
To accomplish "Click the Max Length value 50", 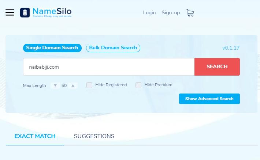I will click(64, 85).
